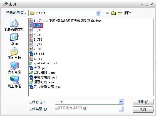The image size is (156, 116).
Task: Create a new folder
Action: (x=120, y=13)
